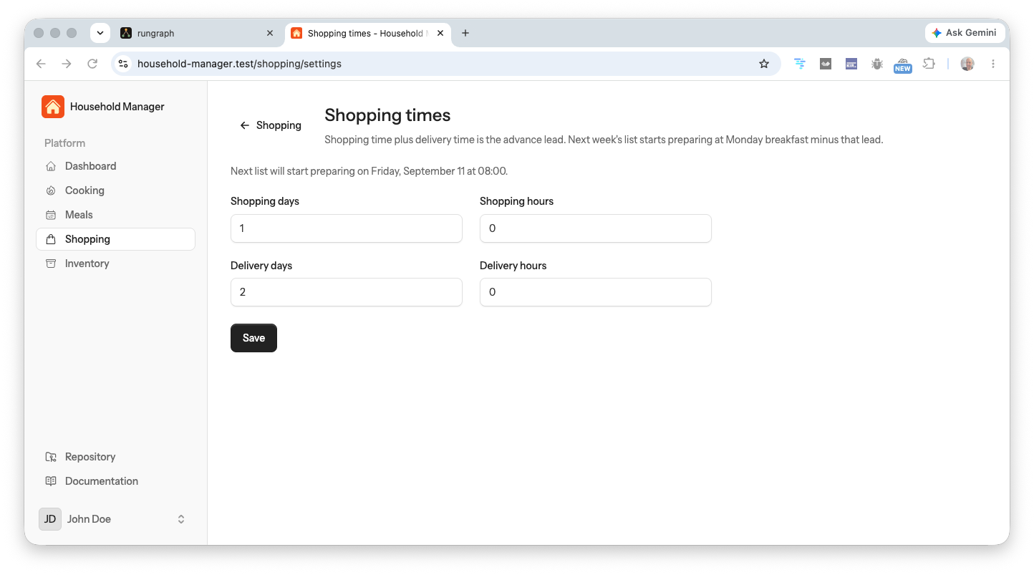
Task: Expand the John Doe account menu
Action: [115, 519]
